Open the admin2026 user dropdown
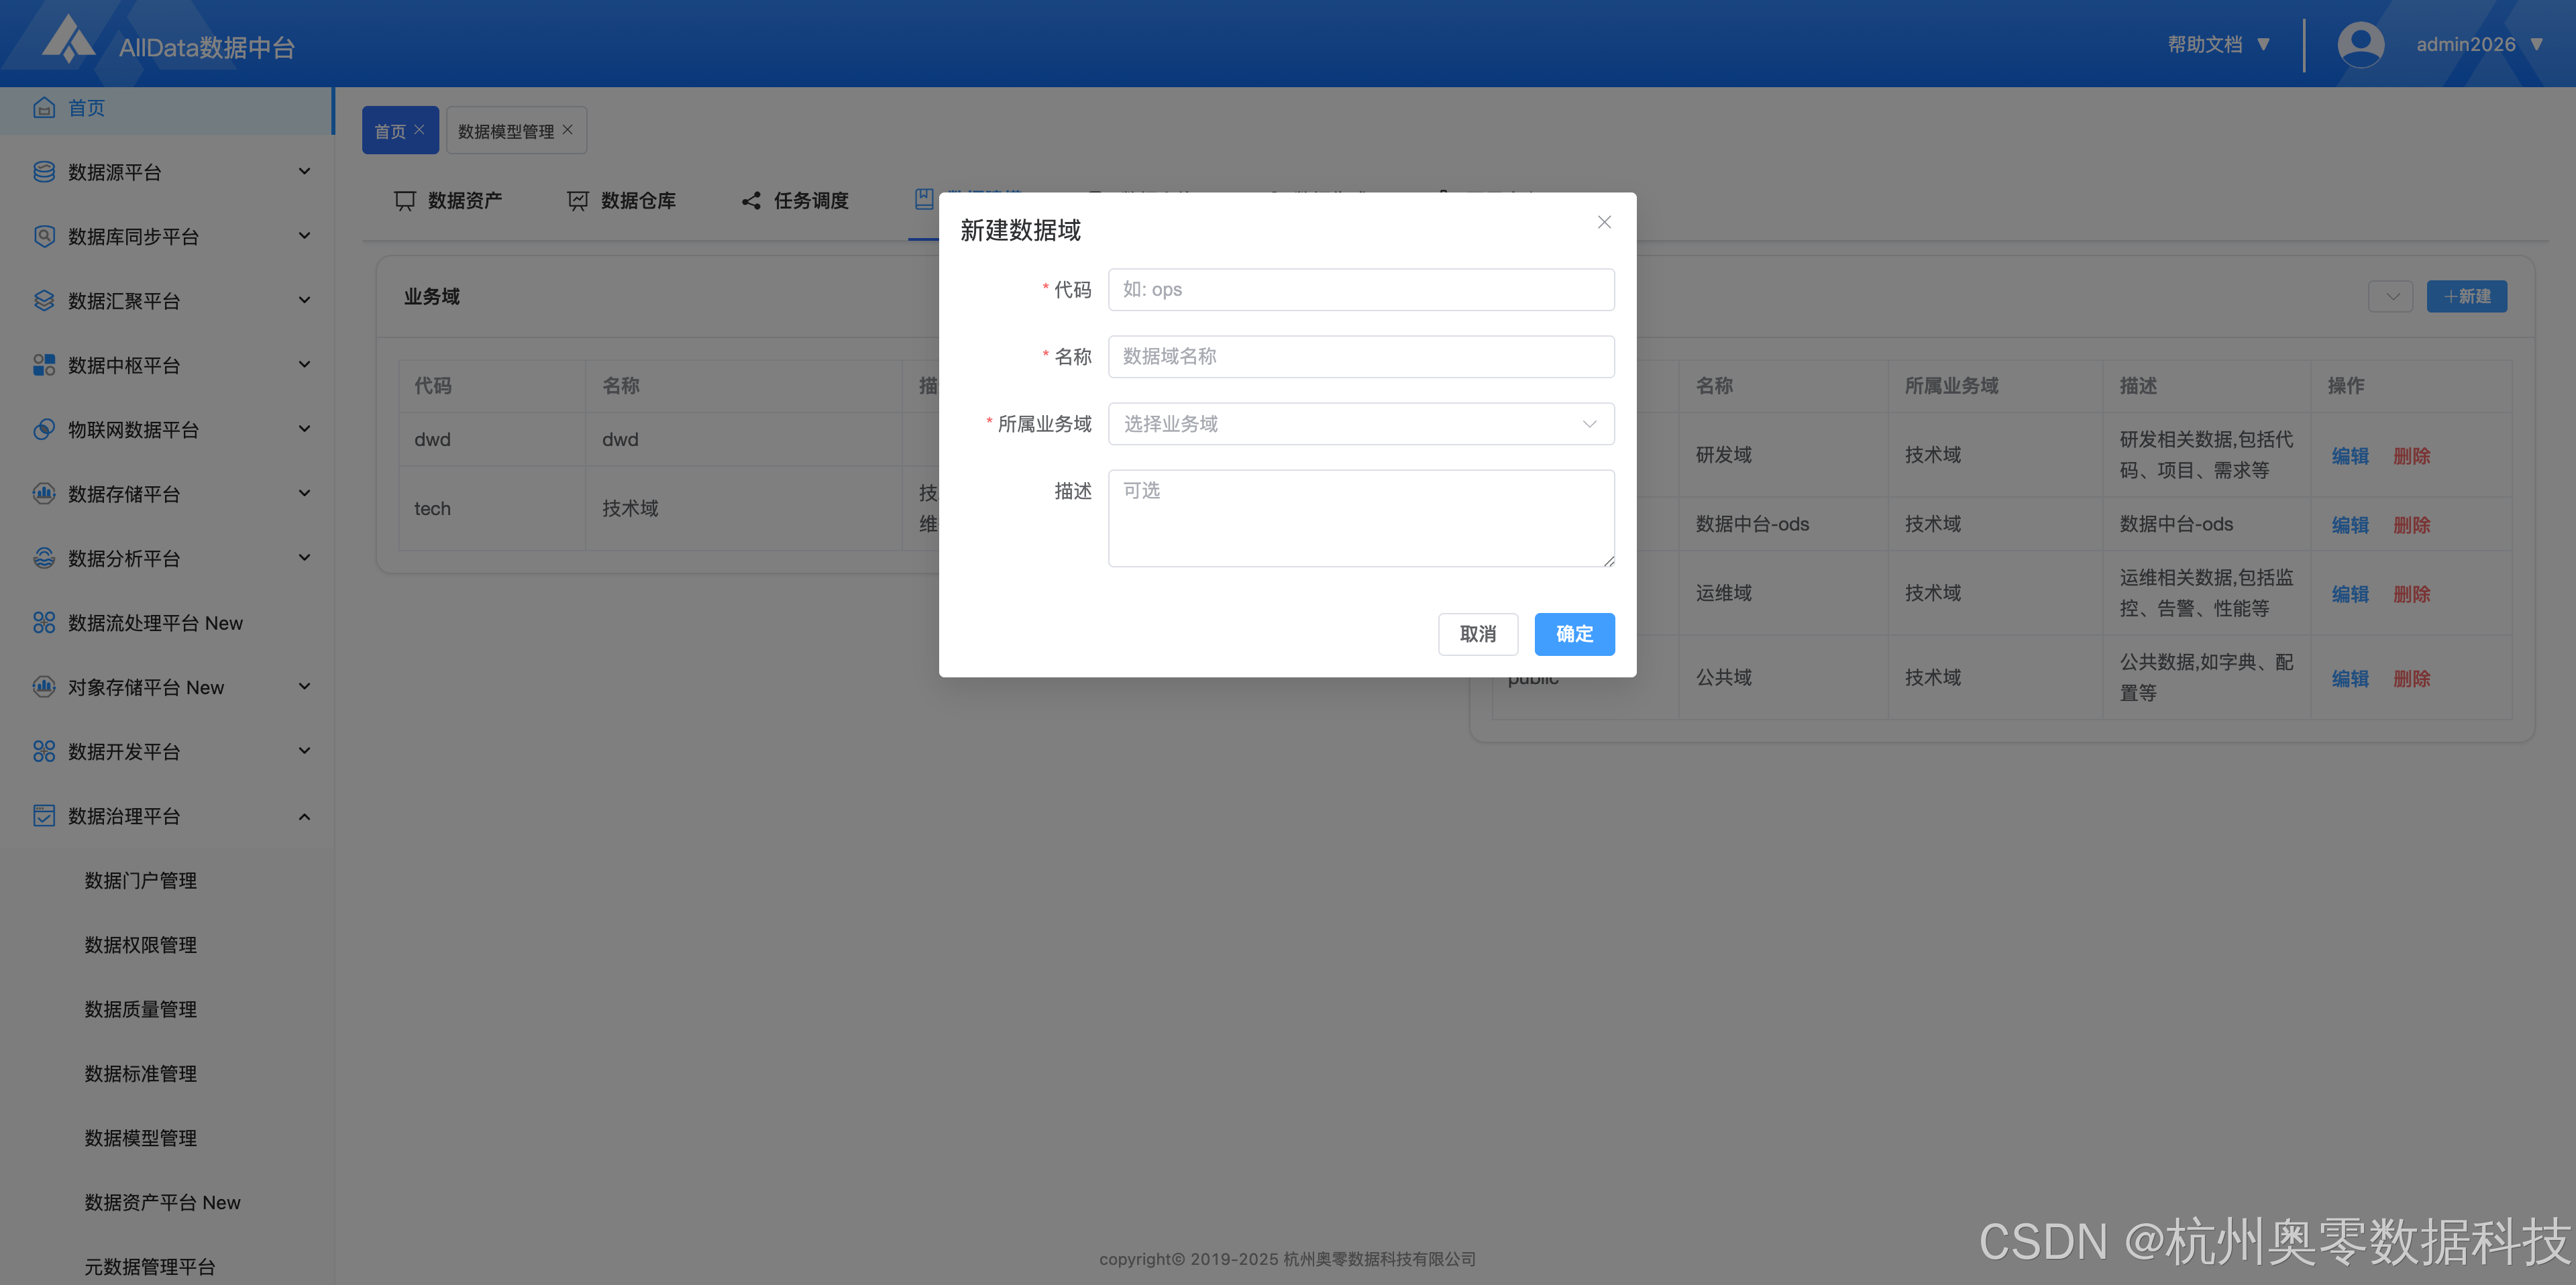2576x1285 pixels. click(x=2480, y=44)
